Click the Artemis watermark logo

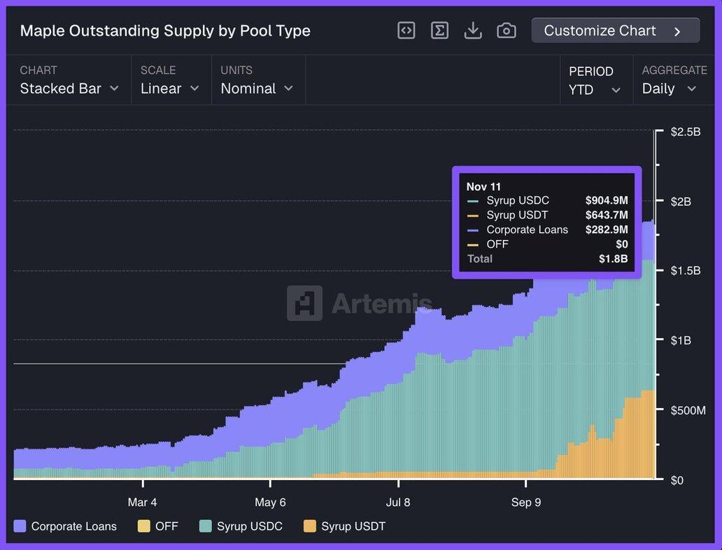[304, 303]
